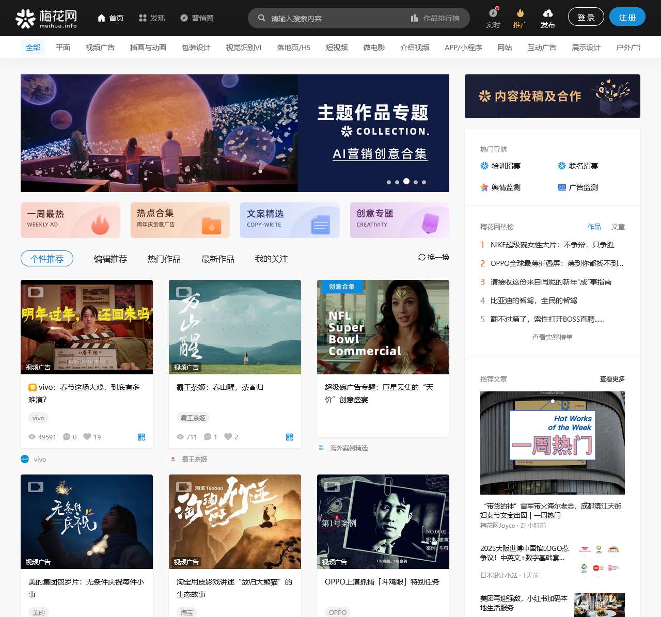Click the 登录 login button

click(586, 17)
